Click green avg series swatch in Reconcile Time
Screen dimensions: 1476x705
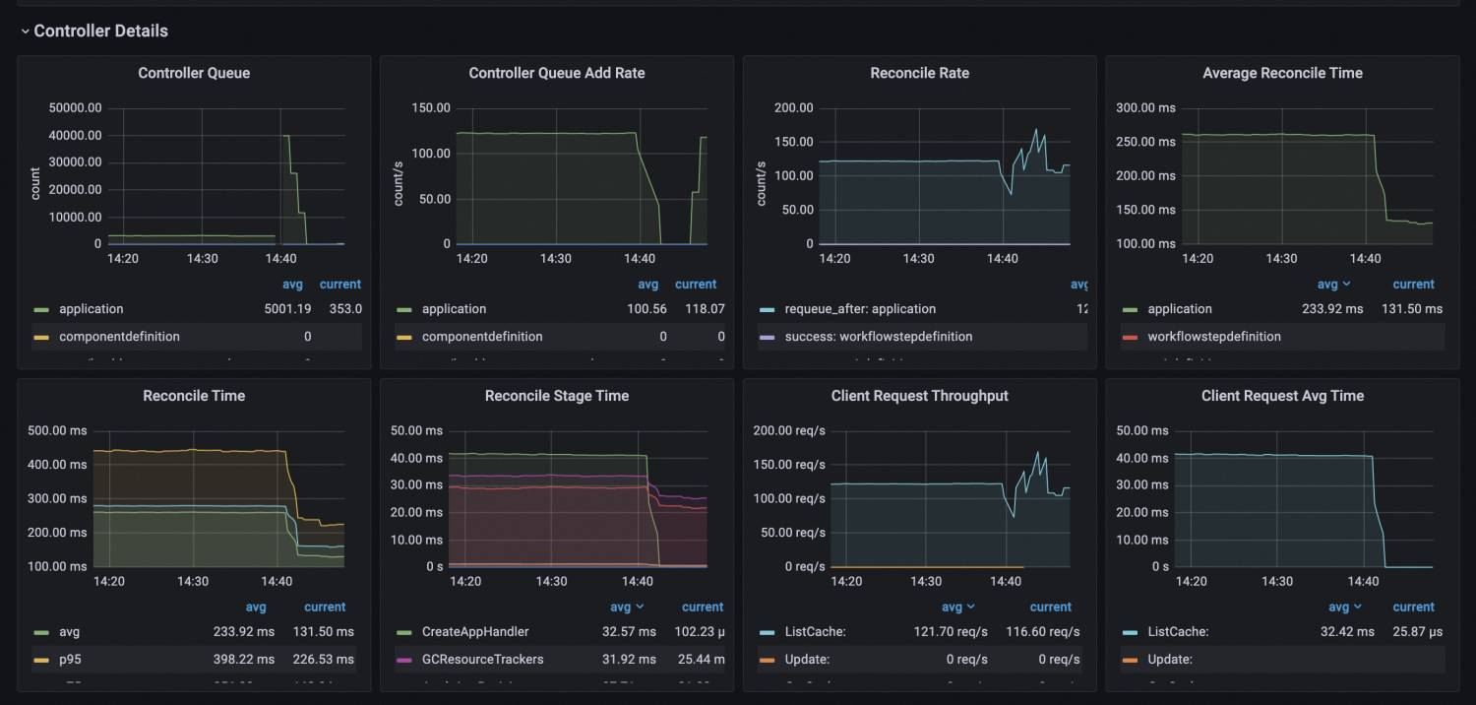(40, 632)
